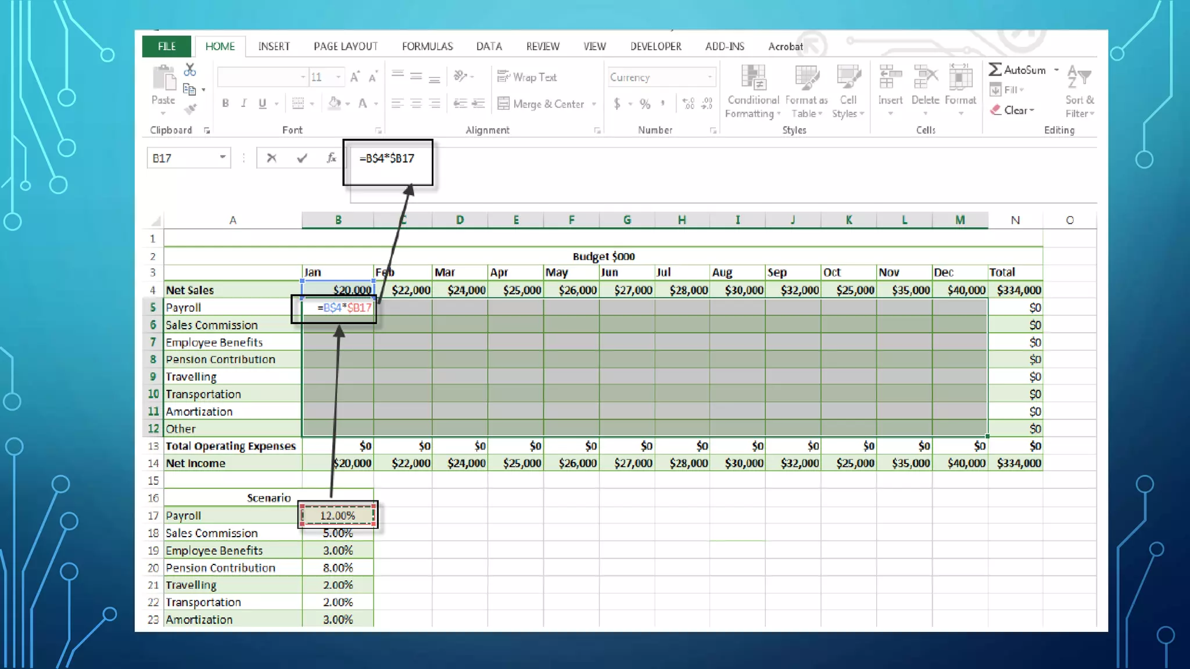Click the Percent Style icon
This screenshot has height=669, width=1190.
click(645, 104)
